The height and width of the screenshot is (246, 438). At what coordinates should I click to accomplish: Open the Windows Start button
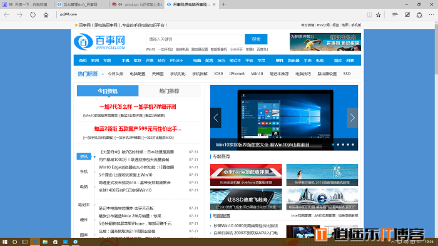click(4, 242)
